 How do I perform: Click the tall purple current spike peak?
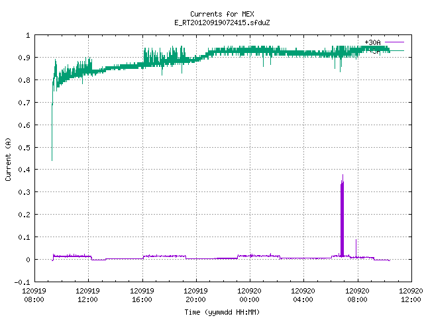pos(343,176)
